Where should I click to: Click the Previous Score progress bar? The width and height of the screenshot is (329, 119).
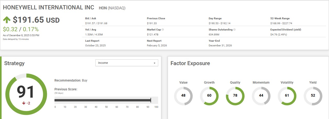[x=103, y=100]
